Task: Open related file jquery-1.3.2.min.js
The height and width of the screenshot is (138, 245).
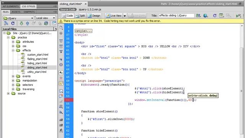Action: pos(90,9)
